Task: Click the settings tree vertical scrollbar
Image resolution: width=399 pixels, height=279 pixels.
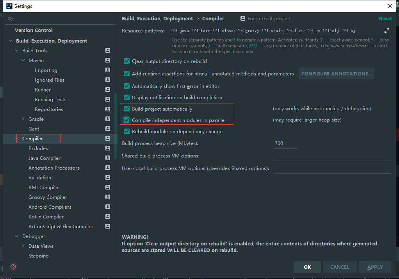Action: point(116,126)
